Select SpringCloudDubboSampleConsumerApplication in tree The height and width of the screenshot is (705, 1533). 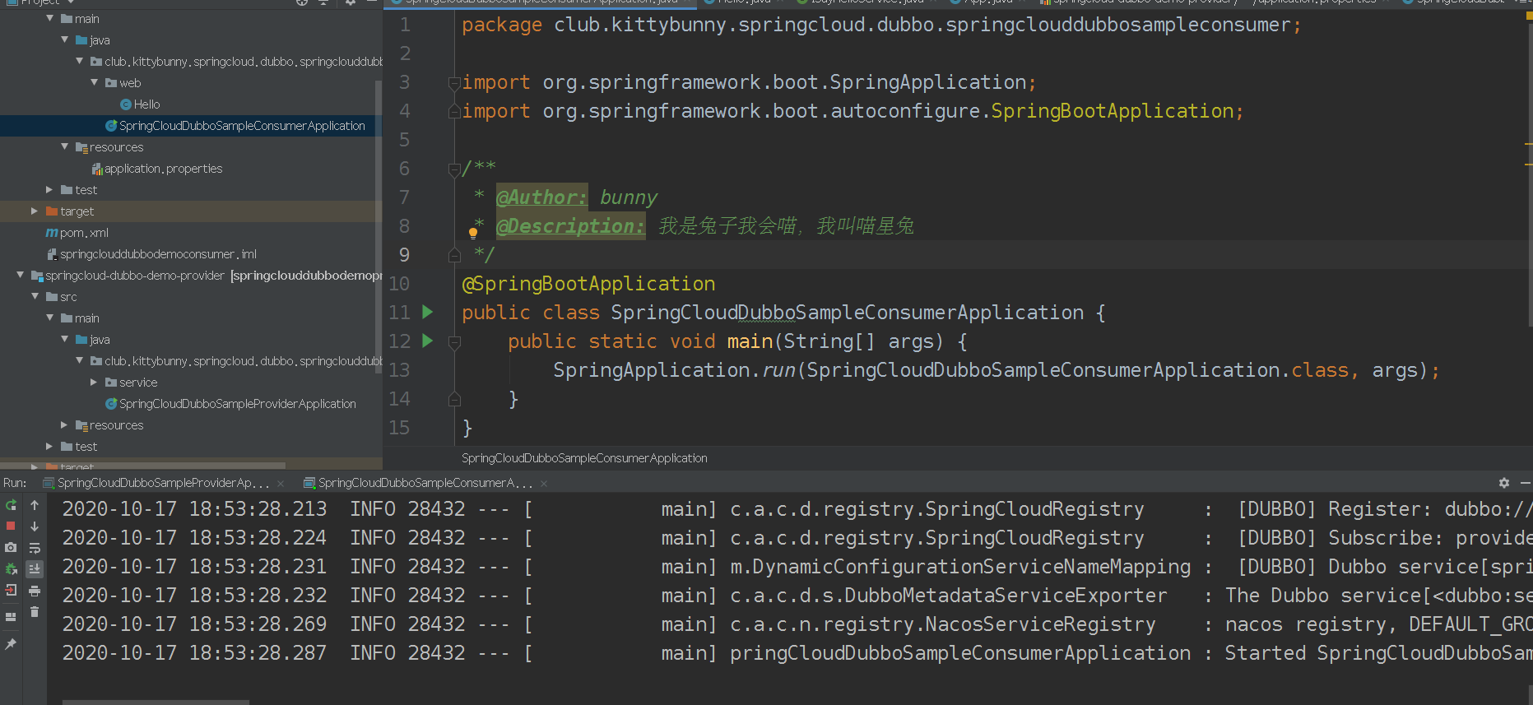242,126
